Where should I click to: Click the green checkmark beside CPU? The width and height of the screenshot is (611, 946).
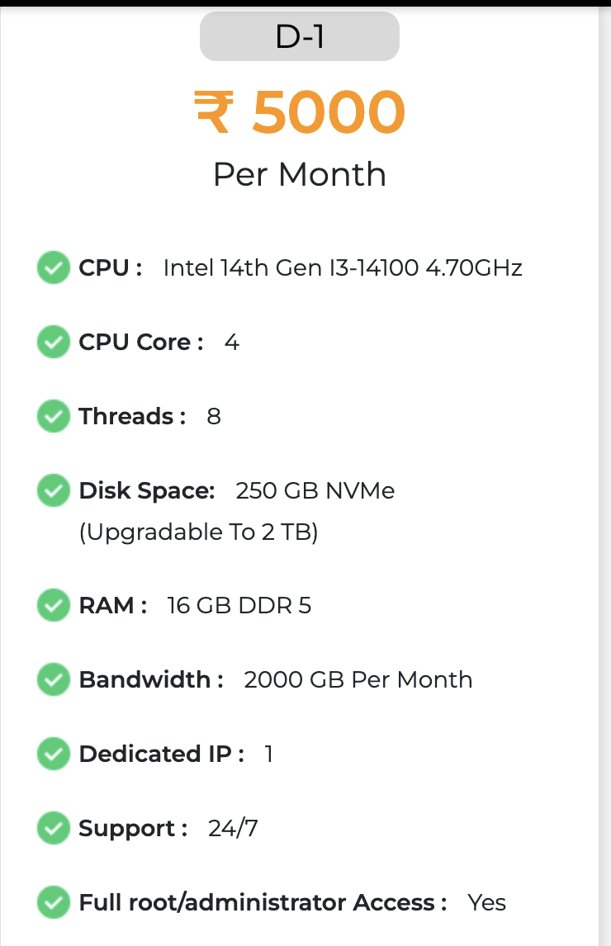click(x=54, y=268)
